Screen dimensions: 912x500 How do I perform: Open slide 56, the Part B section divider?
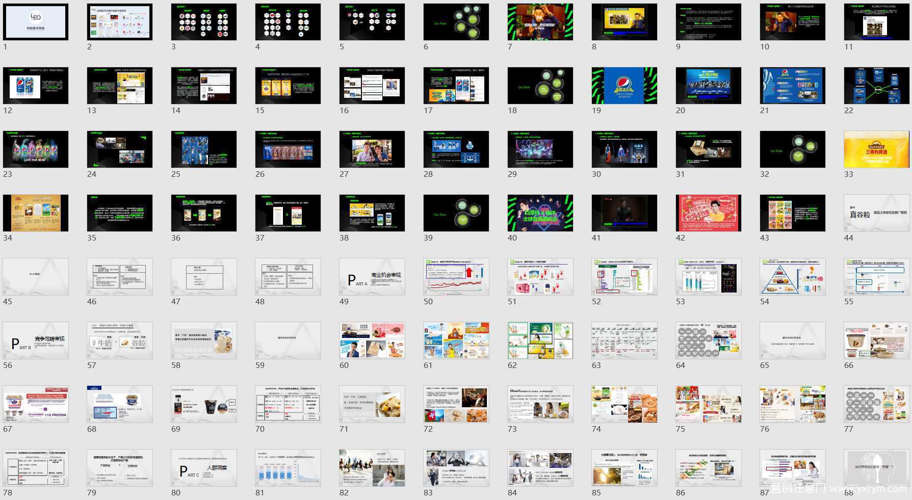pos(36,340)
